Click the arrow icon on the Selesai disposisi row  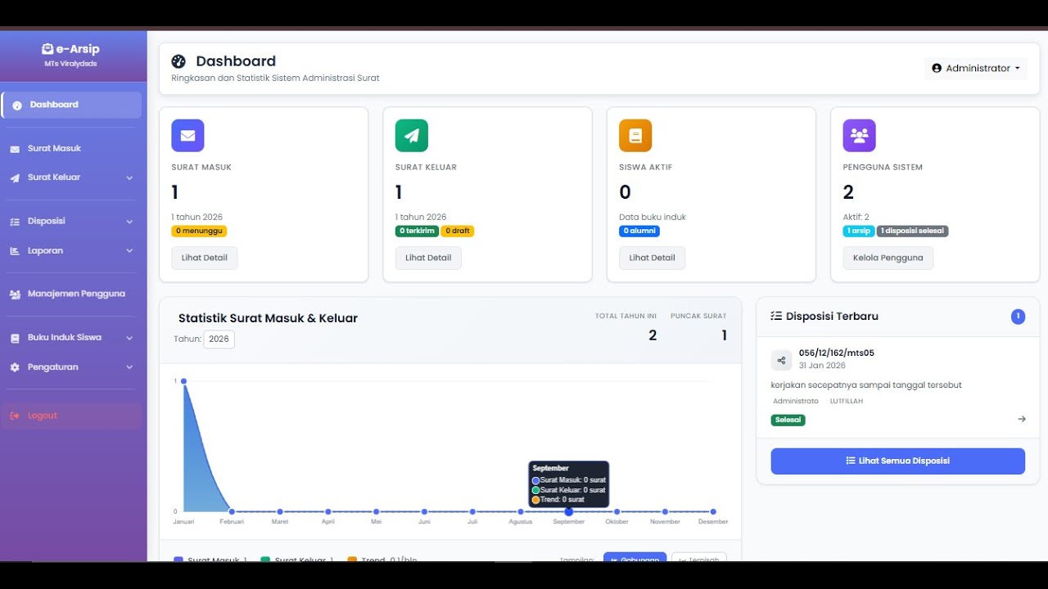(1022, 420)
